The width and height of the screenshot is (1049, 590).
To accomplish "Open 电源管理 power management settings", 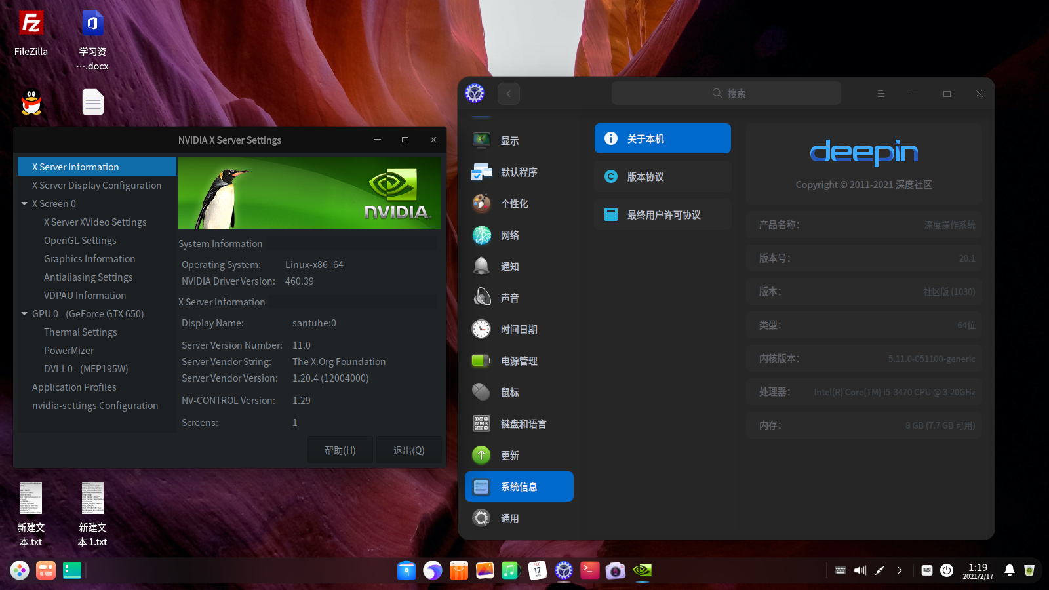I will (519, 361).
